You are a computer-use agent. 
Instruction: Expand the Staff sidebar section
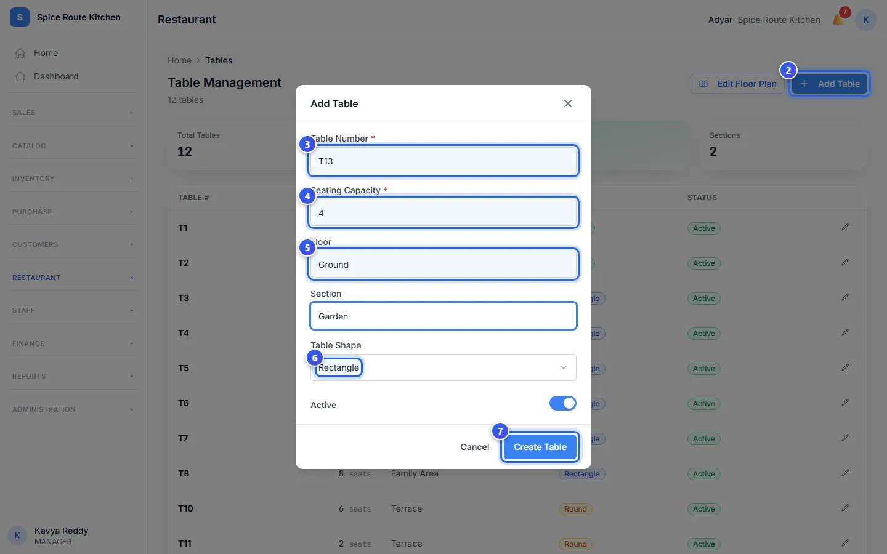pos(74,310)
